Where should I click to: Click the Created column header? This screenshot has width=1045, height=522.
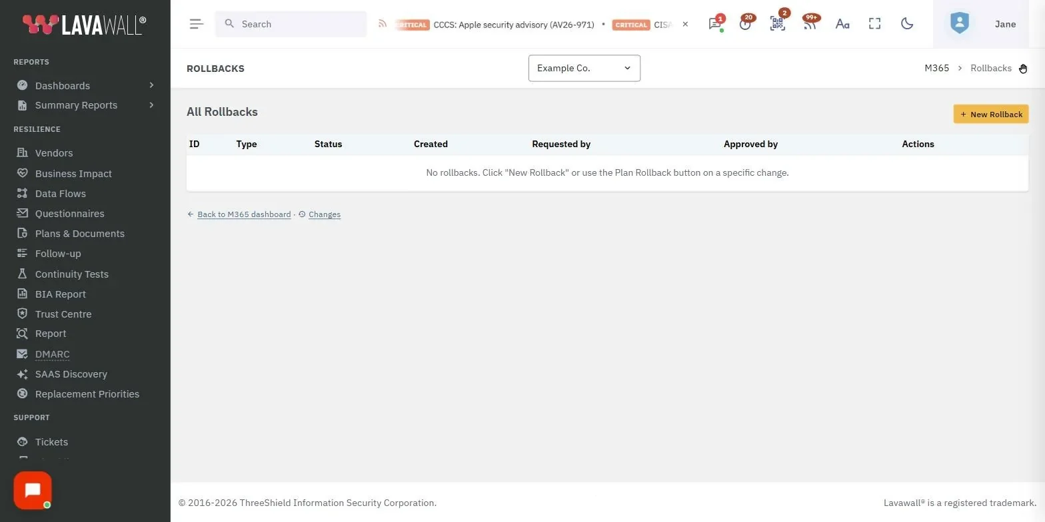tap(431, 144)
